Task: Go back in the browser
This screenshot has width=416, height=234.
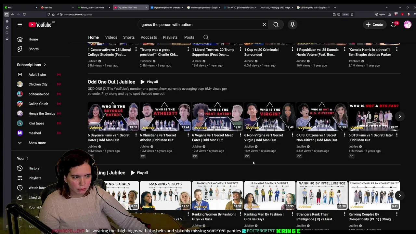Action: click(x=12, y=14)
